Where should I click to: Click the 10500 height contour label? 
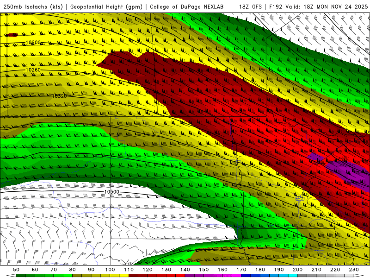click(x=112, y=192)
